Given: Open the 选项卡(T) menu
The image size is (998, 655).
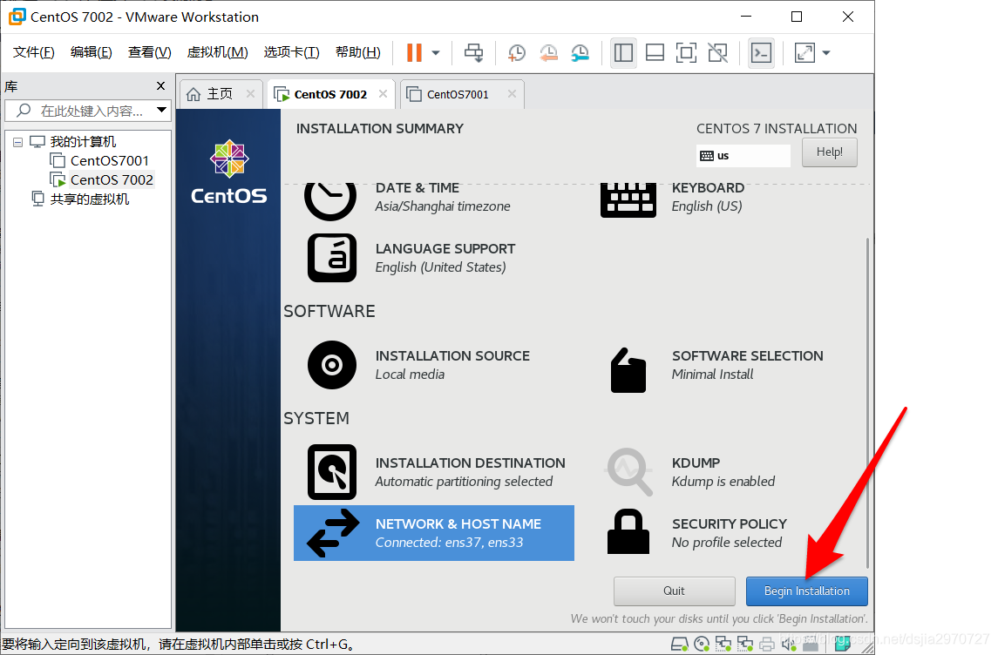Looking at the screenshot, I should point(291,52).
